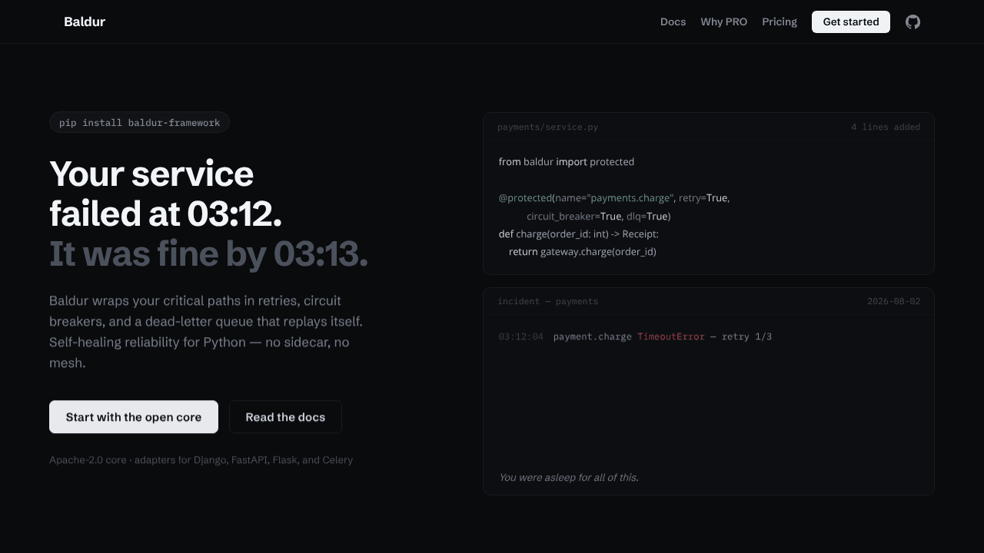The height and width of the screenshot is (553, 984).
Task: Click Start with the open core
Action: coord(134,417)
